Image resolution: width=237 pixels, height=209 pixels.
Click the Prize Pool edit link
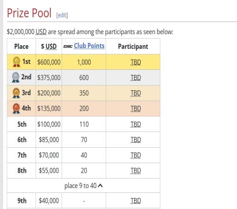tap(62, 15)
